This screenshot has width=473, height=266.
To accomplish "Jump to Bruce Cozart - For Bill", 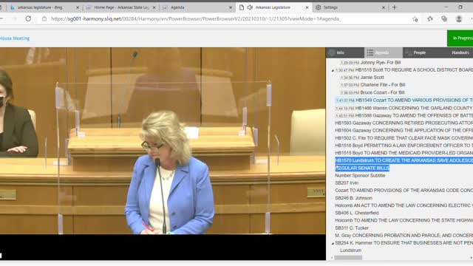I will click(382, 92).
